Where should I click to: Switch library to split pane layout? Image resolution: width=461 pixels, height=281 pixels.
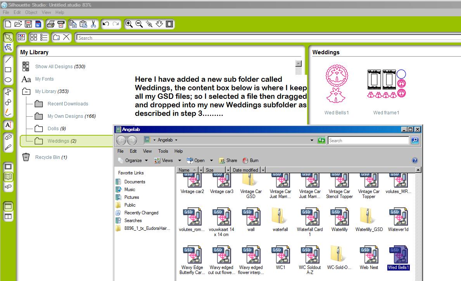pyautogui.click(x=8, y=217)
